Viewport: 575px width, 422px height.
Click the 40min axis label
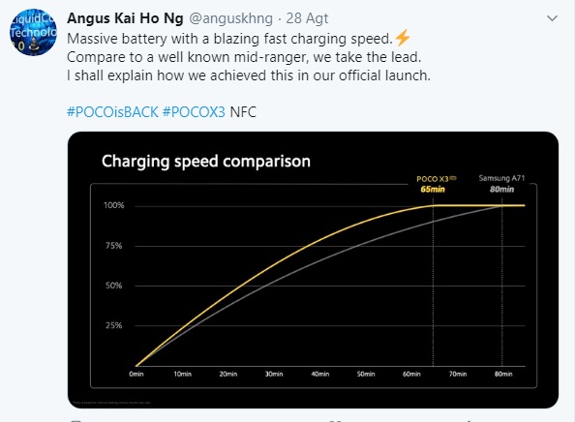tap(320, 374)
